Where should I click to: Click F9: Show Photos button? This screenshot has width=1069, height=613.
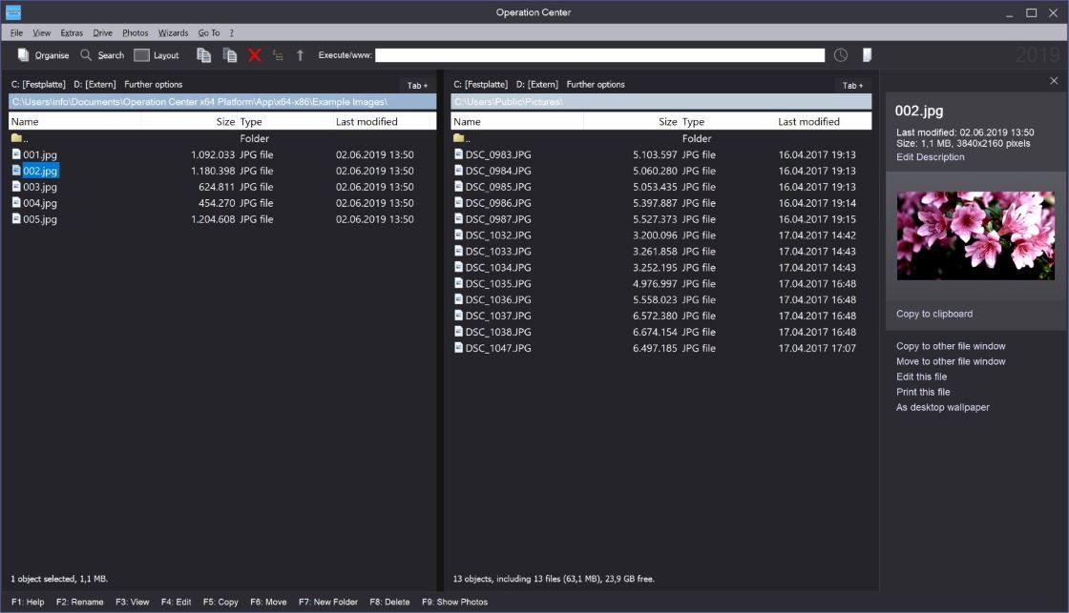click(x=454, y=603)
